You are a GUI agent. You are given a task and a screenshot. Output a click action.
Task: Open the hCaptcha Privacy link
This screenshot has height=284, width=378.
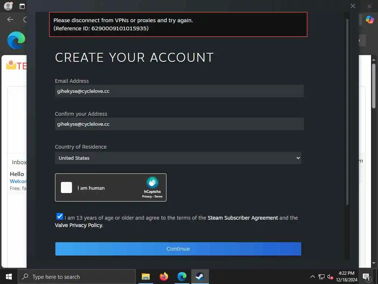(x=147, y=197)
